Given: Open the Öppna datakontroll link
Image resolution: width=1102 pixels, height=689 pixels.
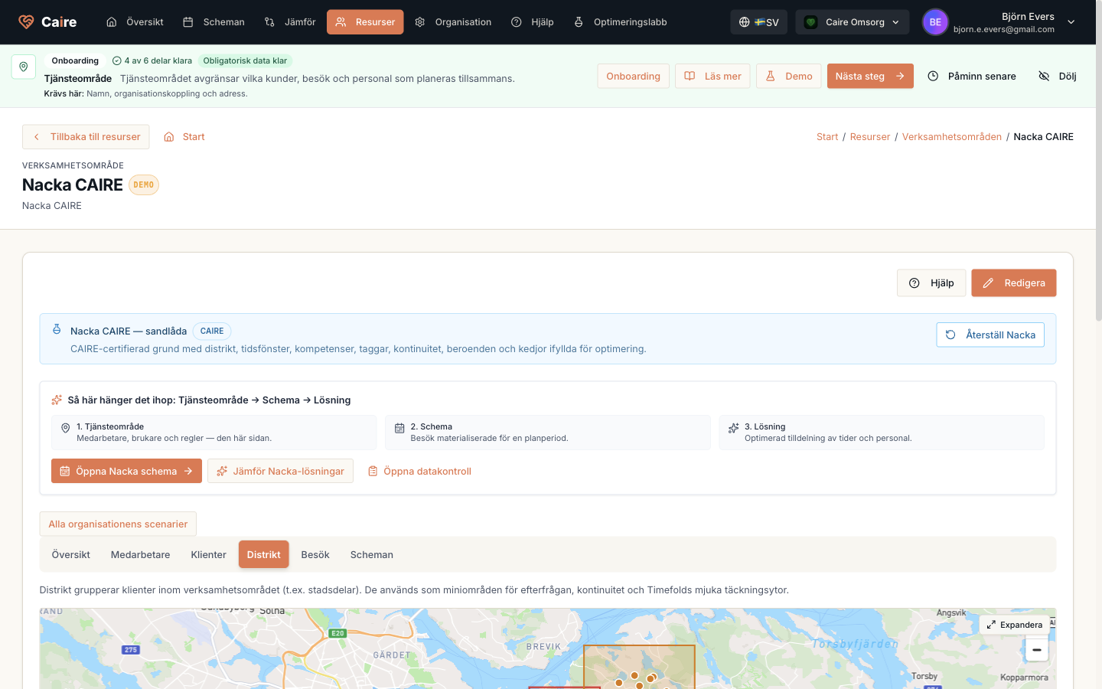Looking at the screenshot, I should coord(419,471).
